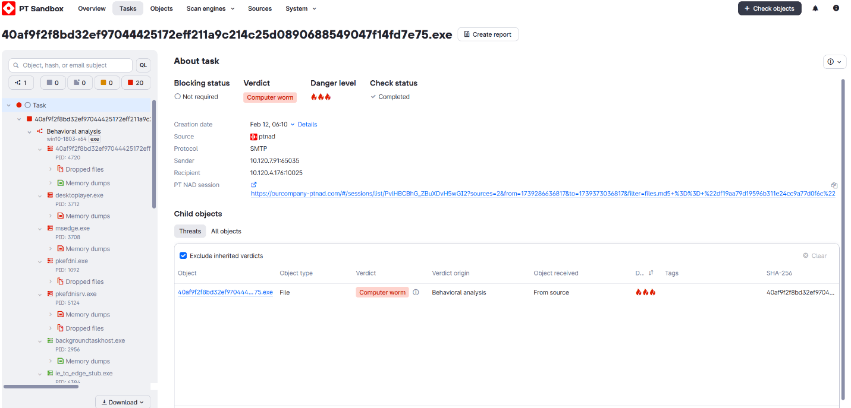Click the QL query language button
This screenshot has width=851, height=408.
coord(143,65)
